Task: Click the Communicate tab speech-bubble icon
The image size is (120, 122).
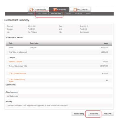Action: [x=31, y=10]
